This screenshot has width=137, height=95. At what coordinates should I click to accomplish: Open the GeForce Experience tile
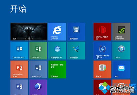coord(121,31)
